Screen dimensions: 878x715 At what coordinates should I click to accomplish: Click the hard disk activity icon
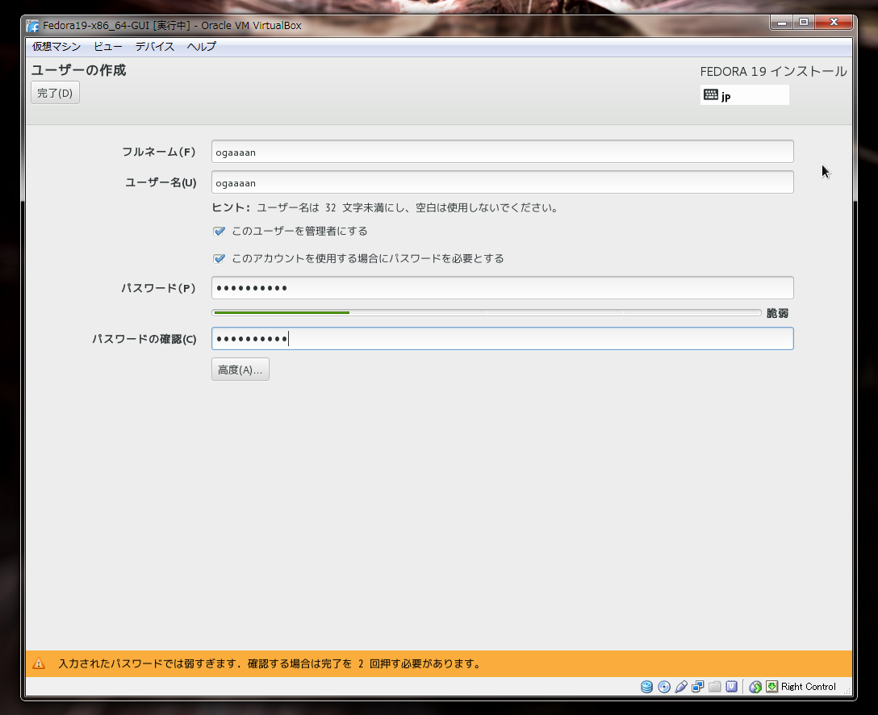(646, 687)
